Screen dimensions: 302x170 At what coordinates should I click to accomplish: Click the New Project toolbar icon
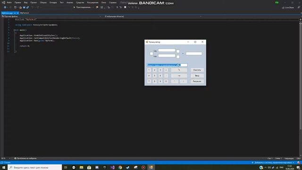point(15,8)
